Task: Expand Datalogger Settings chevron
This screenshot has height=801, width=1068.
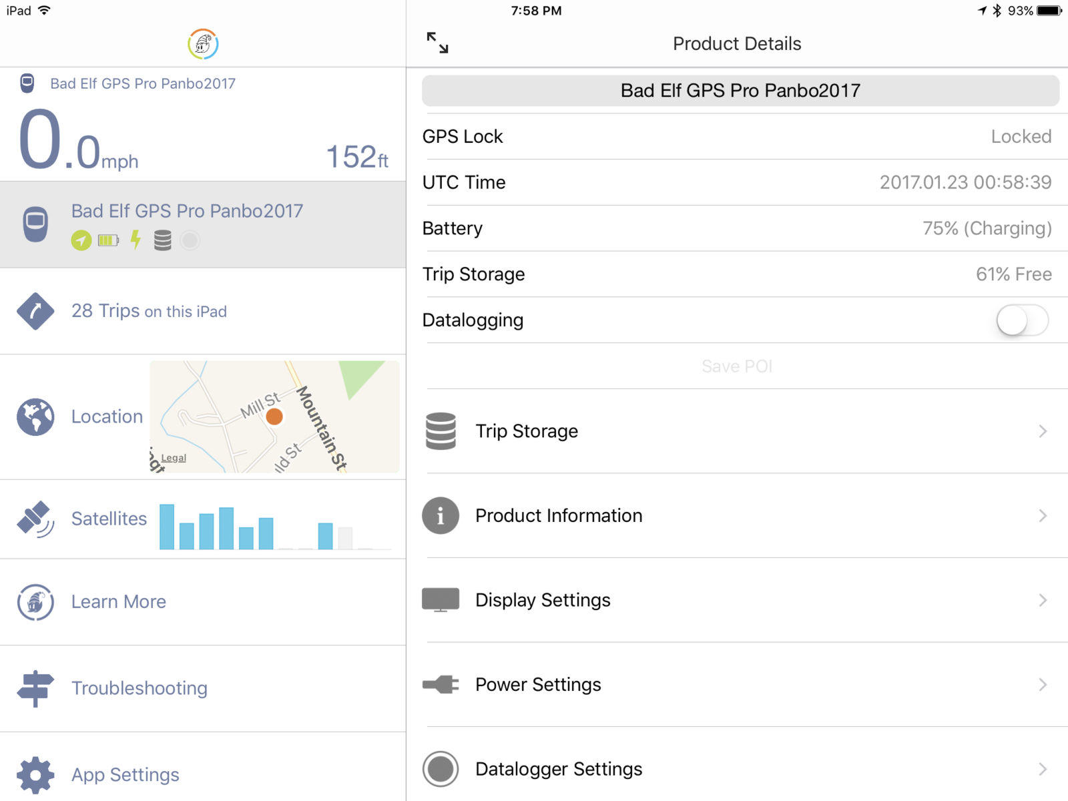Action: pos(1043,769)
